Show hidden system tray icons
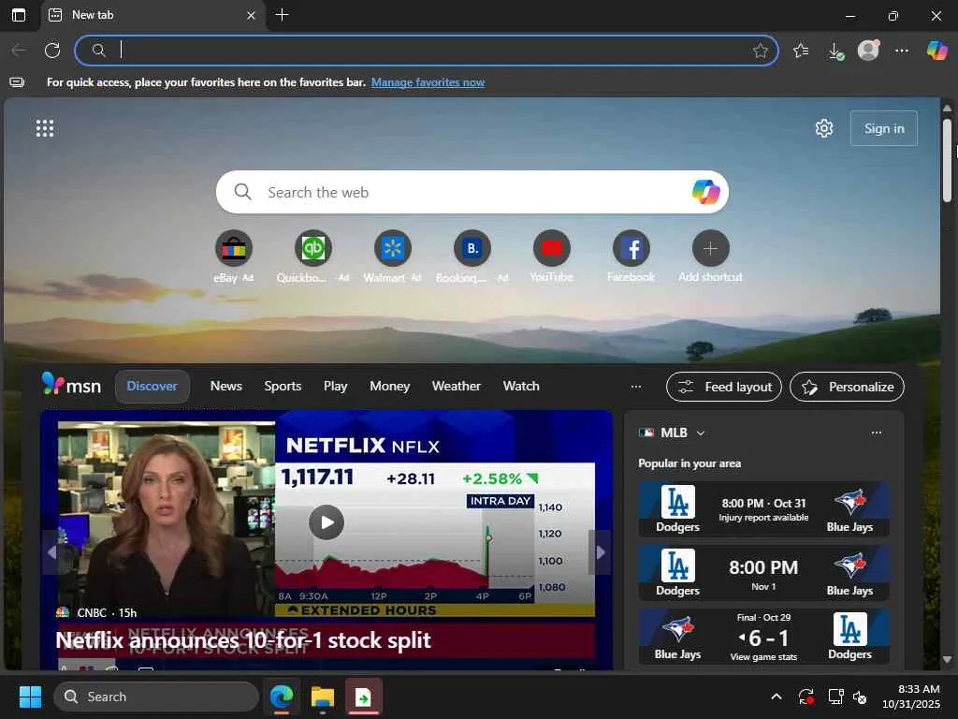This screenshot has height=719, width=958. pyautogui.click(x=776, y=697)
